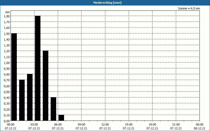Screen dimensions: 210x131
Task: Click the 12:00 time axis label
Action: (105, 125)
